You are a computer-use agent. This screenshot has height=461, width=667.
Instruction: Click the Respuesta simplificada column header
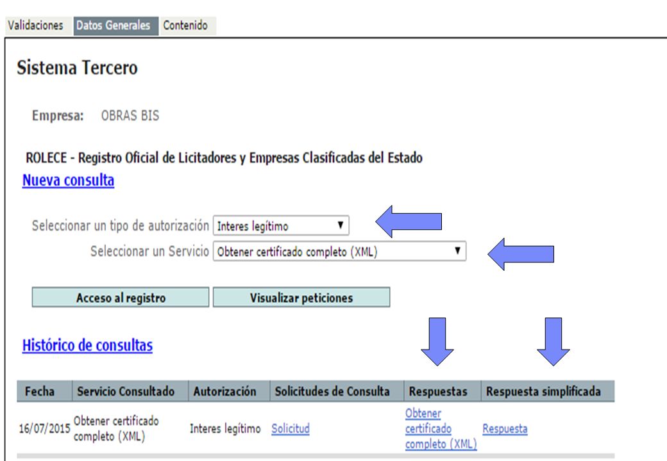point(548,391)
